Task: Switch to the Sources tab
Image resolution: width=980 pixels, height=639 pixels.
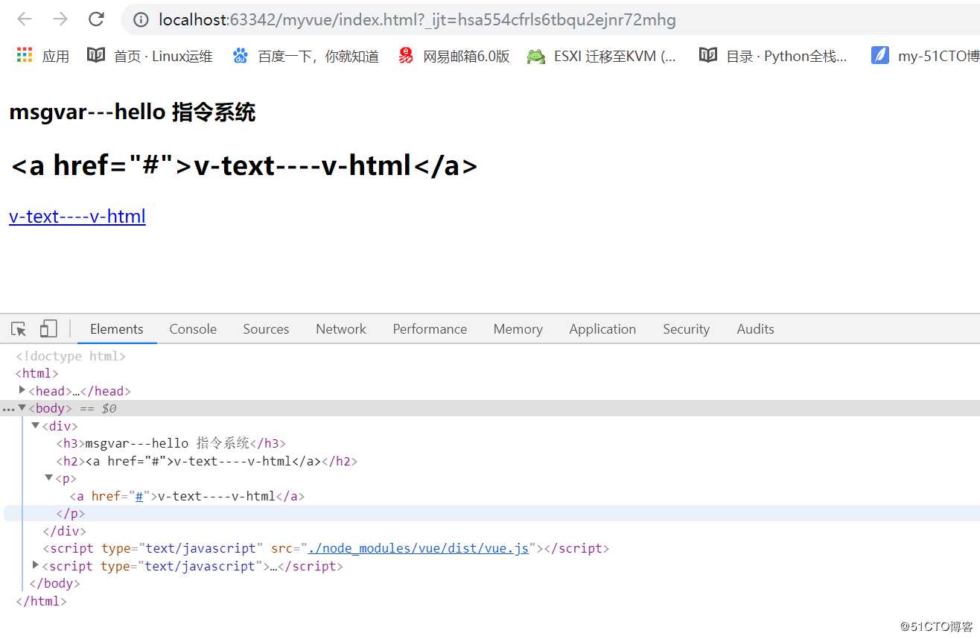Action: pos(266,329)
